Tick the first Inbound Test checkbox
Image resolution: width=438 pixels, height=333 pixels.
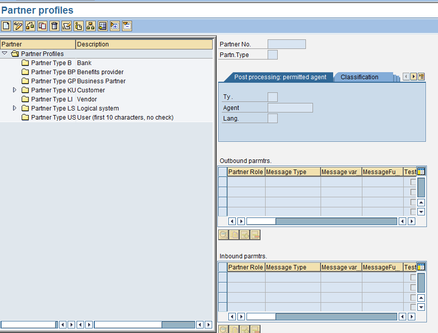[413, 277]
